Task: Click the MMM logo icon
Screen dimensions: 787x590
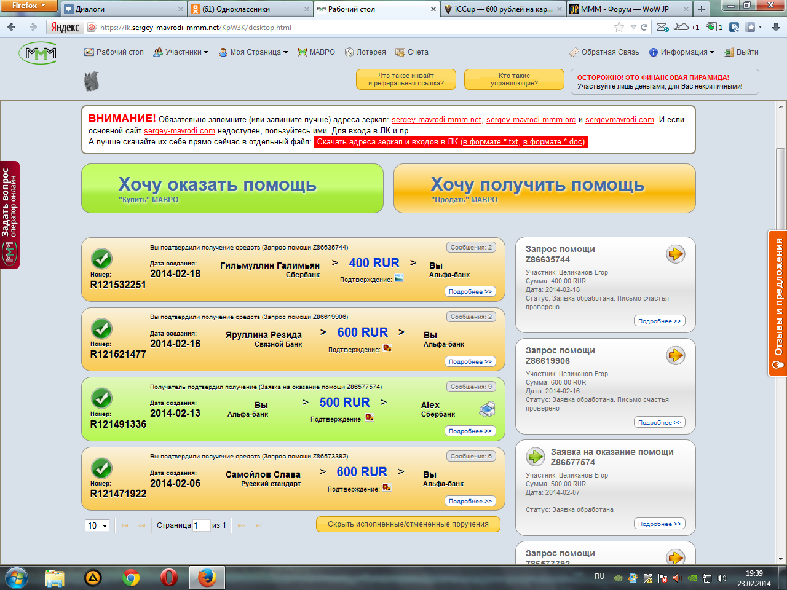Action: [x=38, y=53]
